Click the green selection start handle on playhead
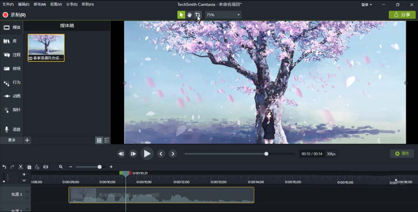This screenshot has height=212, width=418. coord(121,173)
